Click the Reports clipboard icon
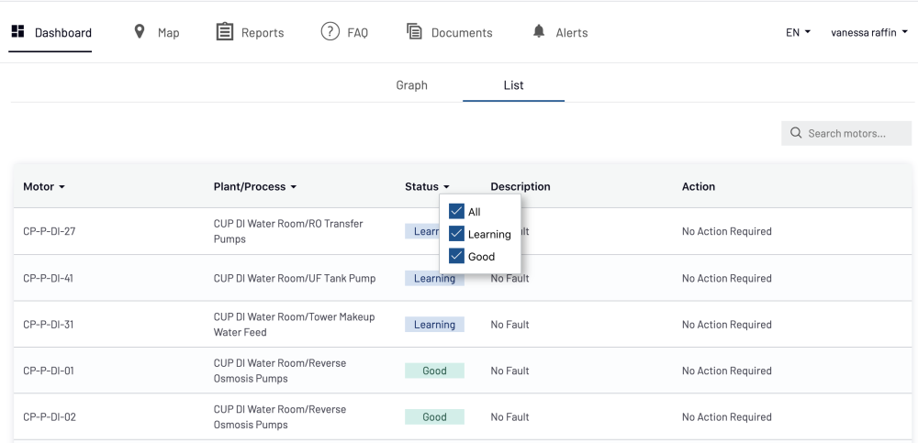Viewport: 918px width, 443px height. click(x=224, y=32)
